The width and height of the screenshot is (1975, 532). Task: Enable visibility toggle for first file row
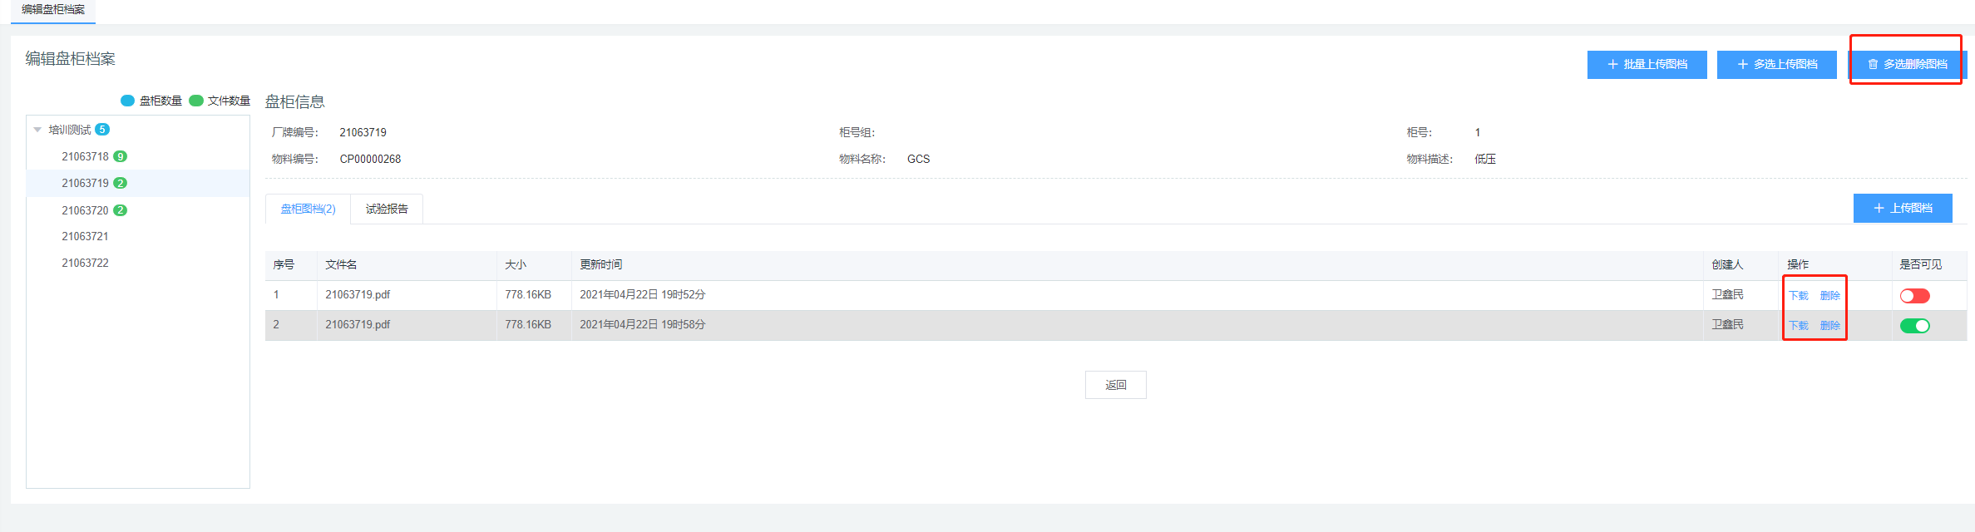[x=1914, y=296]
